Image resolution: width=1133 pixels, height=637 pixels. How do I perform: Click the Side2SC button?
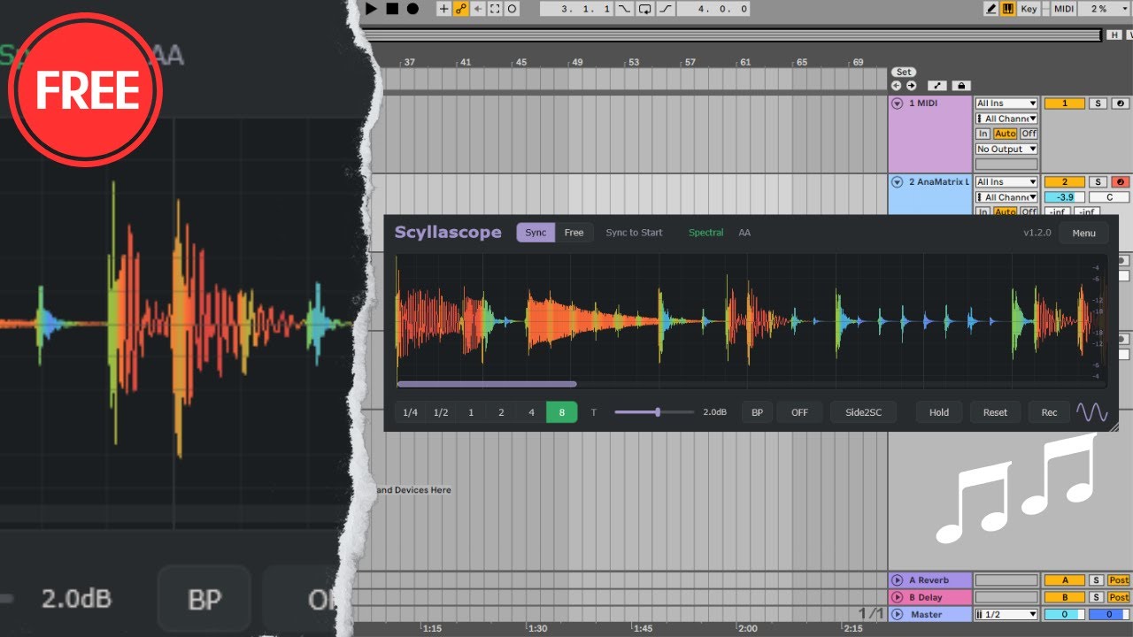click(863, 412)
